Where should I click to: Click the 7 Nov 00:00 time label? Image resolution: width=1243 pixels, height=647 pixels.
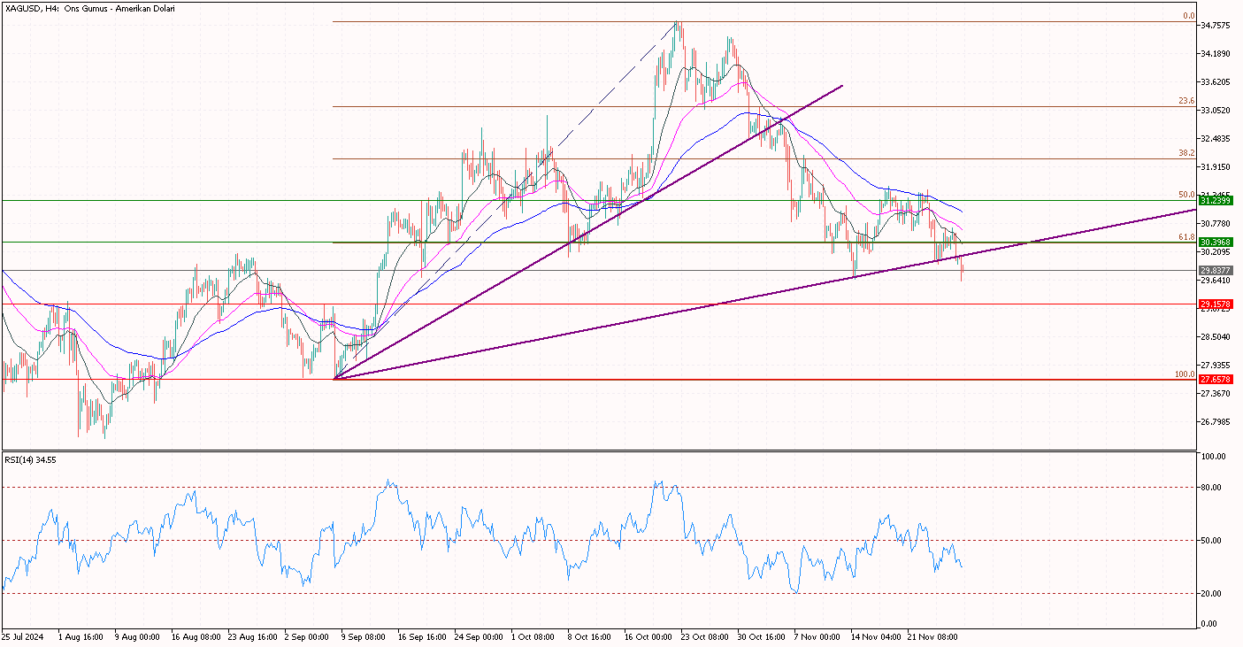point(817,637)
